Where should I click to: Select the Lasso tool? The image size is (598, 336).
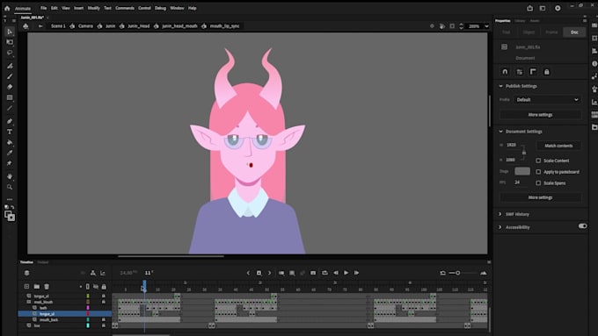tap(10, 53)
